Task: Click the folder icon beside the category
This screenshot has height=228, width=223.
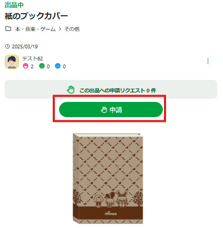Action: (8, 28)
